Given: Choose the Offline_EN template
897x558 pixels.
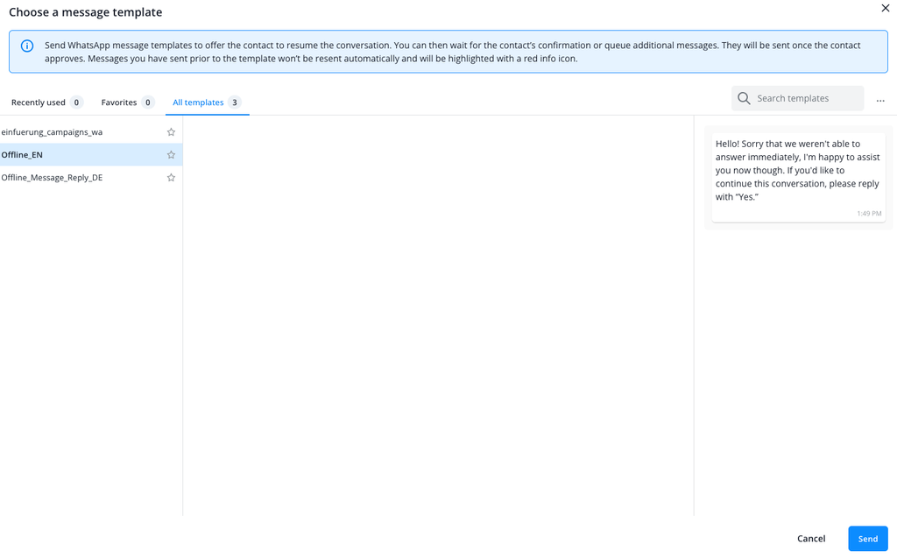Looking at the screenshot, I should pyautogui.click(x=91, y=155).
